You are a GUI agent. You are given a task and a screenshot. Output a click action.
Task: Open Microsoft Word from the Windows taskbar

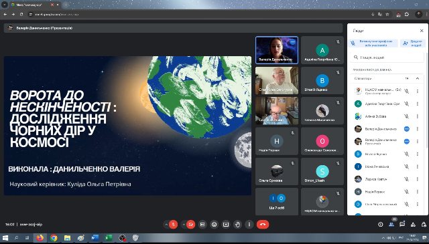pyautogui.click(x=95, y=238)
